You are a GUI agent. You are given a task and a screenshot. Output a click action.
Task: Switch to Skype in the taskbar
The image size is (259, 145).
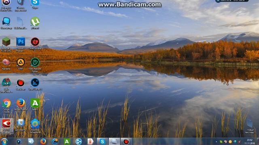point(102,141)
